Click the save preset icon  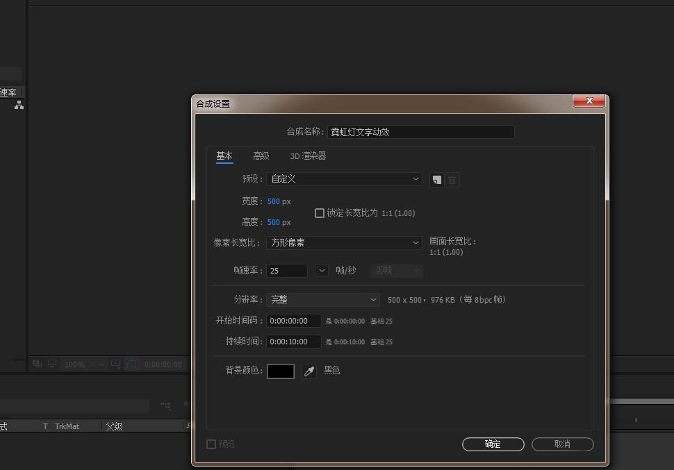436,180
